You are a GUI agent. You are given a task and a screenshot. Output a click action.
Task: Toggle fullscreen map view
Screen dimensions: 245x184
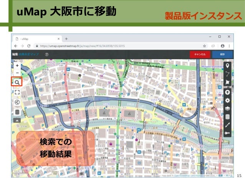(17, 92)
